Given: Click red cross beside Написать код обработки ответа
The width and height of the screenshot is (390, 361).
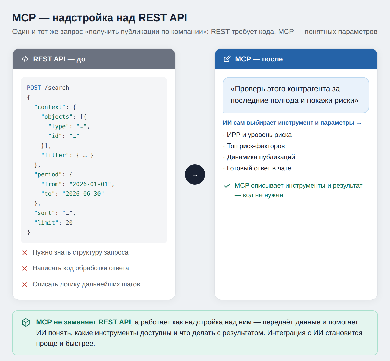Looking at the screenshot, I should click(25, 268).
